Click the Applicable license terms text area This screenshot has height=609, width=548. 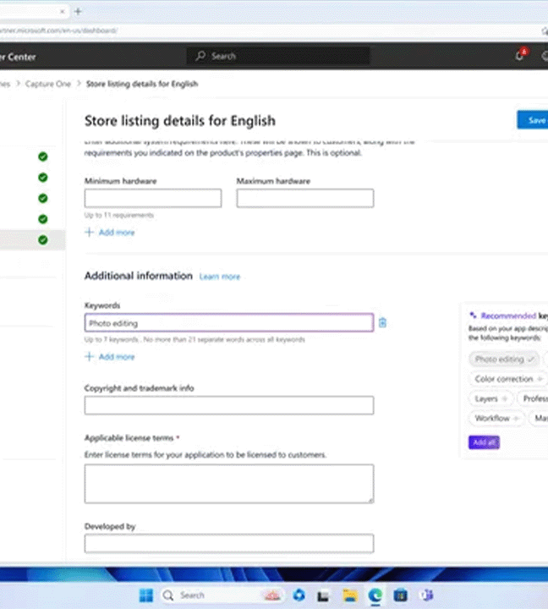229,484
